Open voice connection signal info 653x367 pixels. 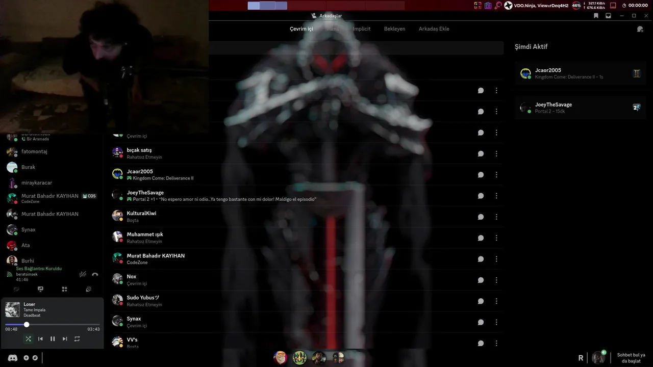pos(10,274)
